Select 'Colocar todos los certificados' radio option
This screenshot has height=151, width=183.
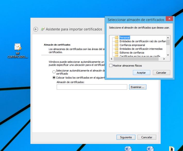pos(54,77)
